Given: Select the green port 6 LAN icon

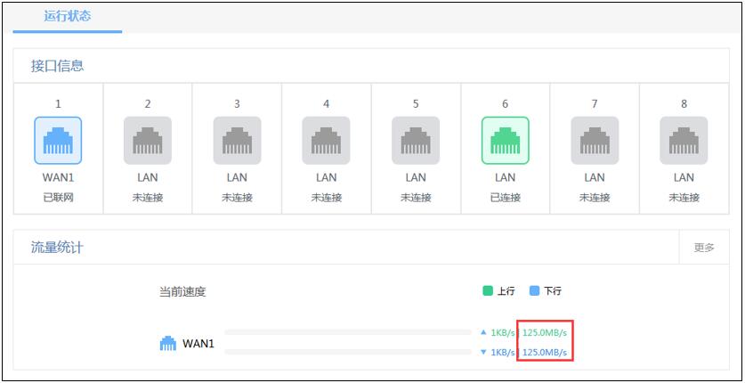Looking at the screenshot, I should click(x=505, y=141).
